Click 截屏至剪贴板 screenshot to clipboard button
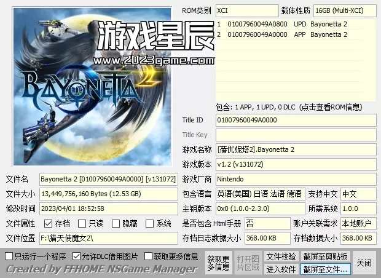This screenshot has width=381, height=278. coord(325,256)
